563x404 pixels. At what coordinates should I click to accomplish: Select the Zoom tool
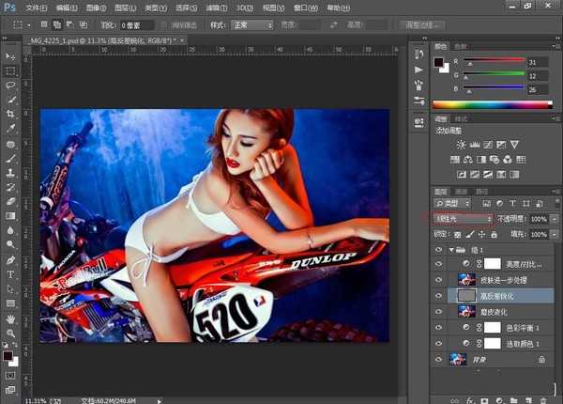tap(10, 334)
